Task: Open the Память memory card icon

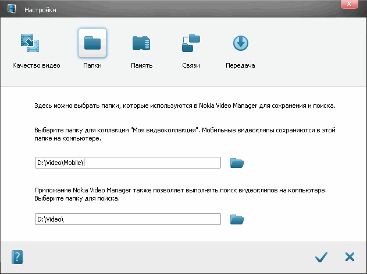Action: [141, 43]
